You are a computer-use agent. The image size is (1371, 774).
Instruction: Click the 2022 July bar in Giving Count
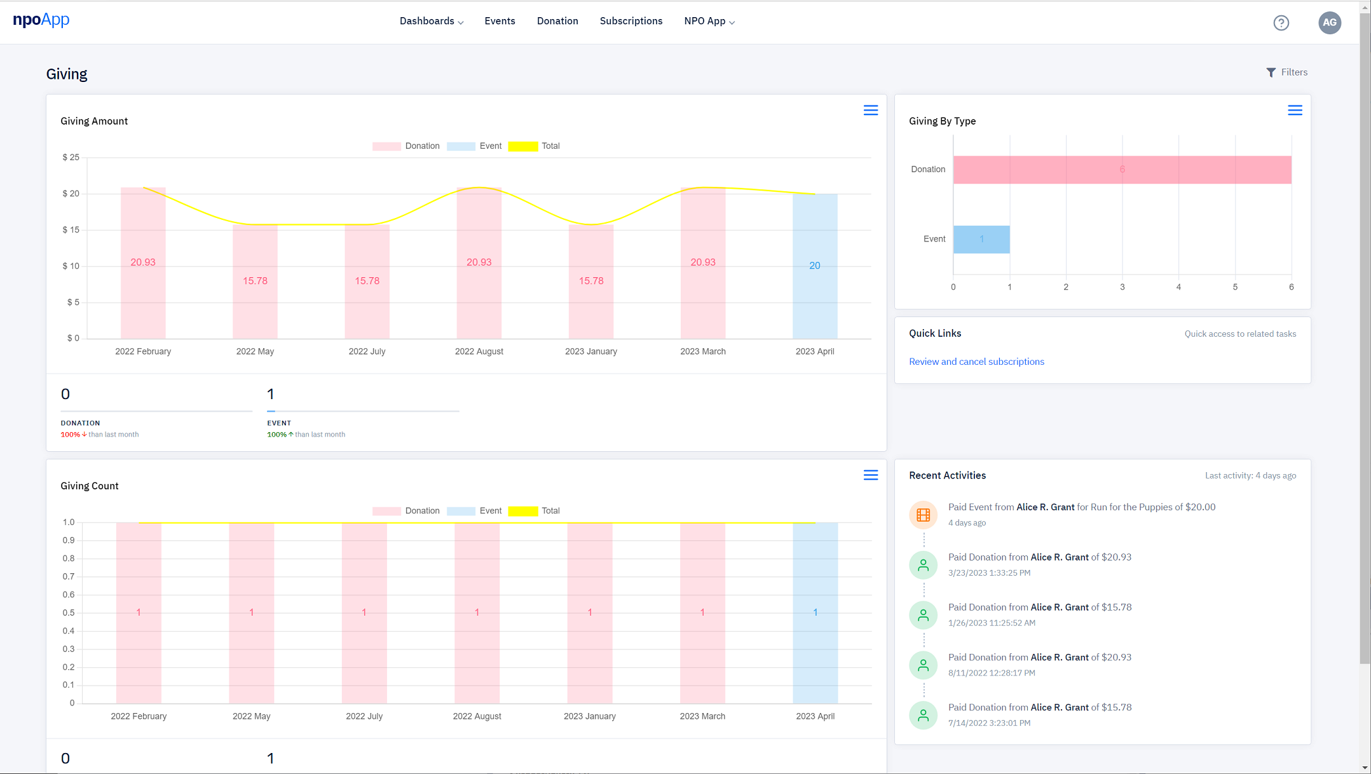pos(364,613)
